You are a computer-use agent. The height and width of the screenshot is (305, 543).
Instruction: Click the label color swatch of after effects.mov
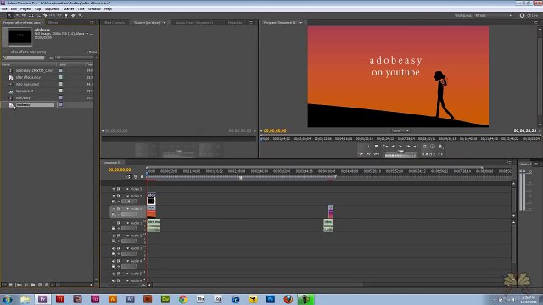pyautogui.click(x=60, y=77)
